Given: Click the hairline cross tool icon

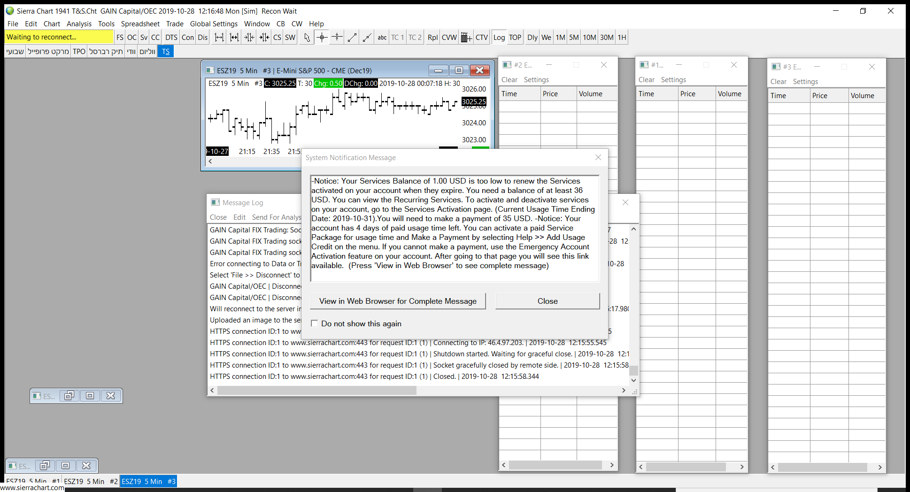Looking at the screenshot, I should (337, 38).
